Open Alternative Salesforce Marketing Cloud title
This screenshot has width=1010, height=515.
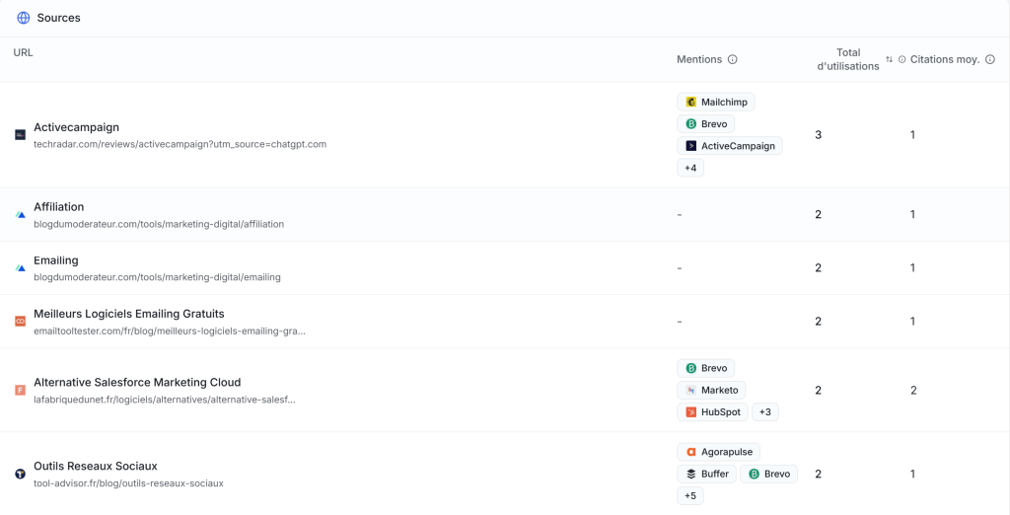point(137,382)
